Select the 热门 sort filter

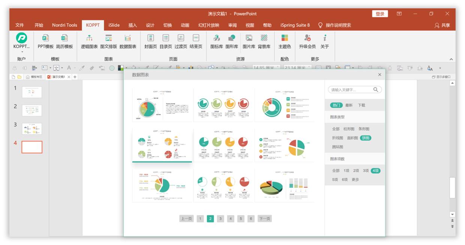[336, 105]
